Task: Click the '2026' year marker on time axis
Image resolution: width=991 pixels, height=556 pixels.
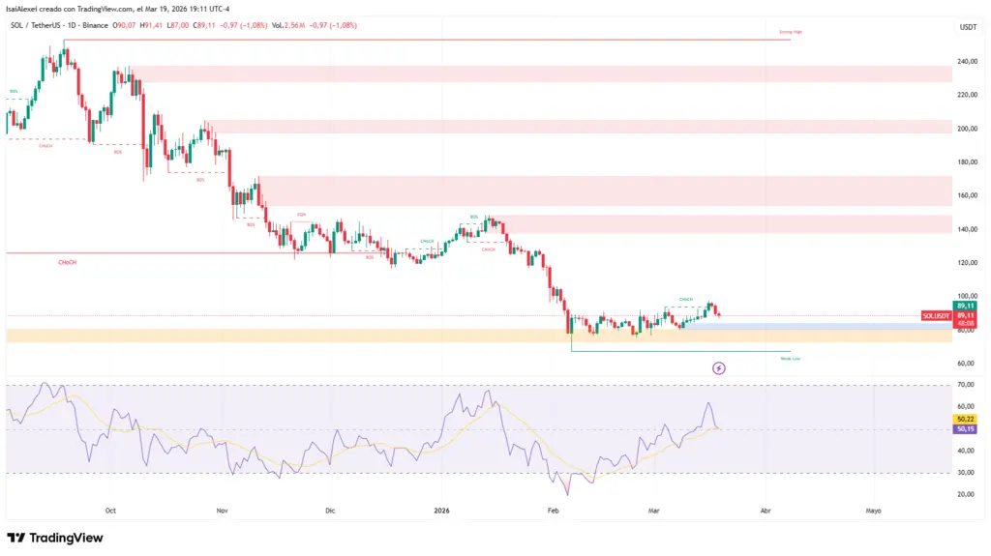Action: point(441,510)
